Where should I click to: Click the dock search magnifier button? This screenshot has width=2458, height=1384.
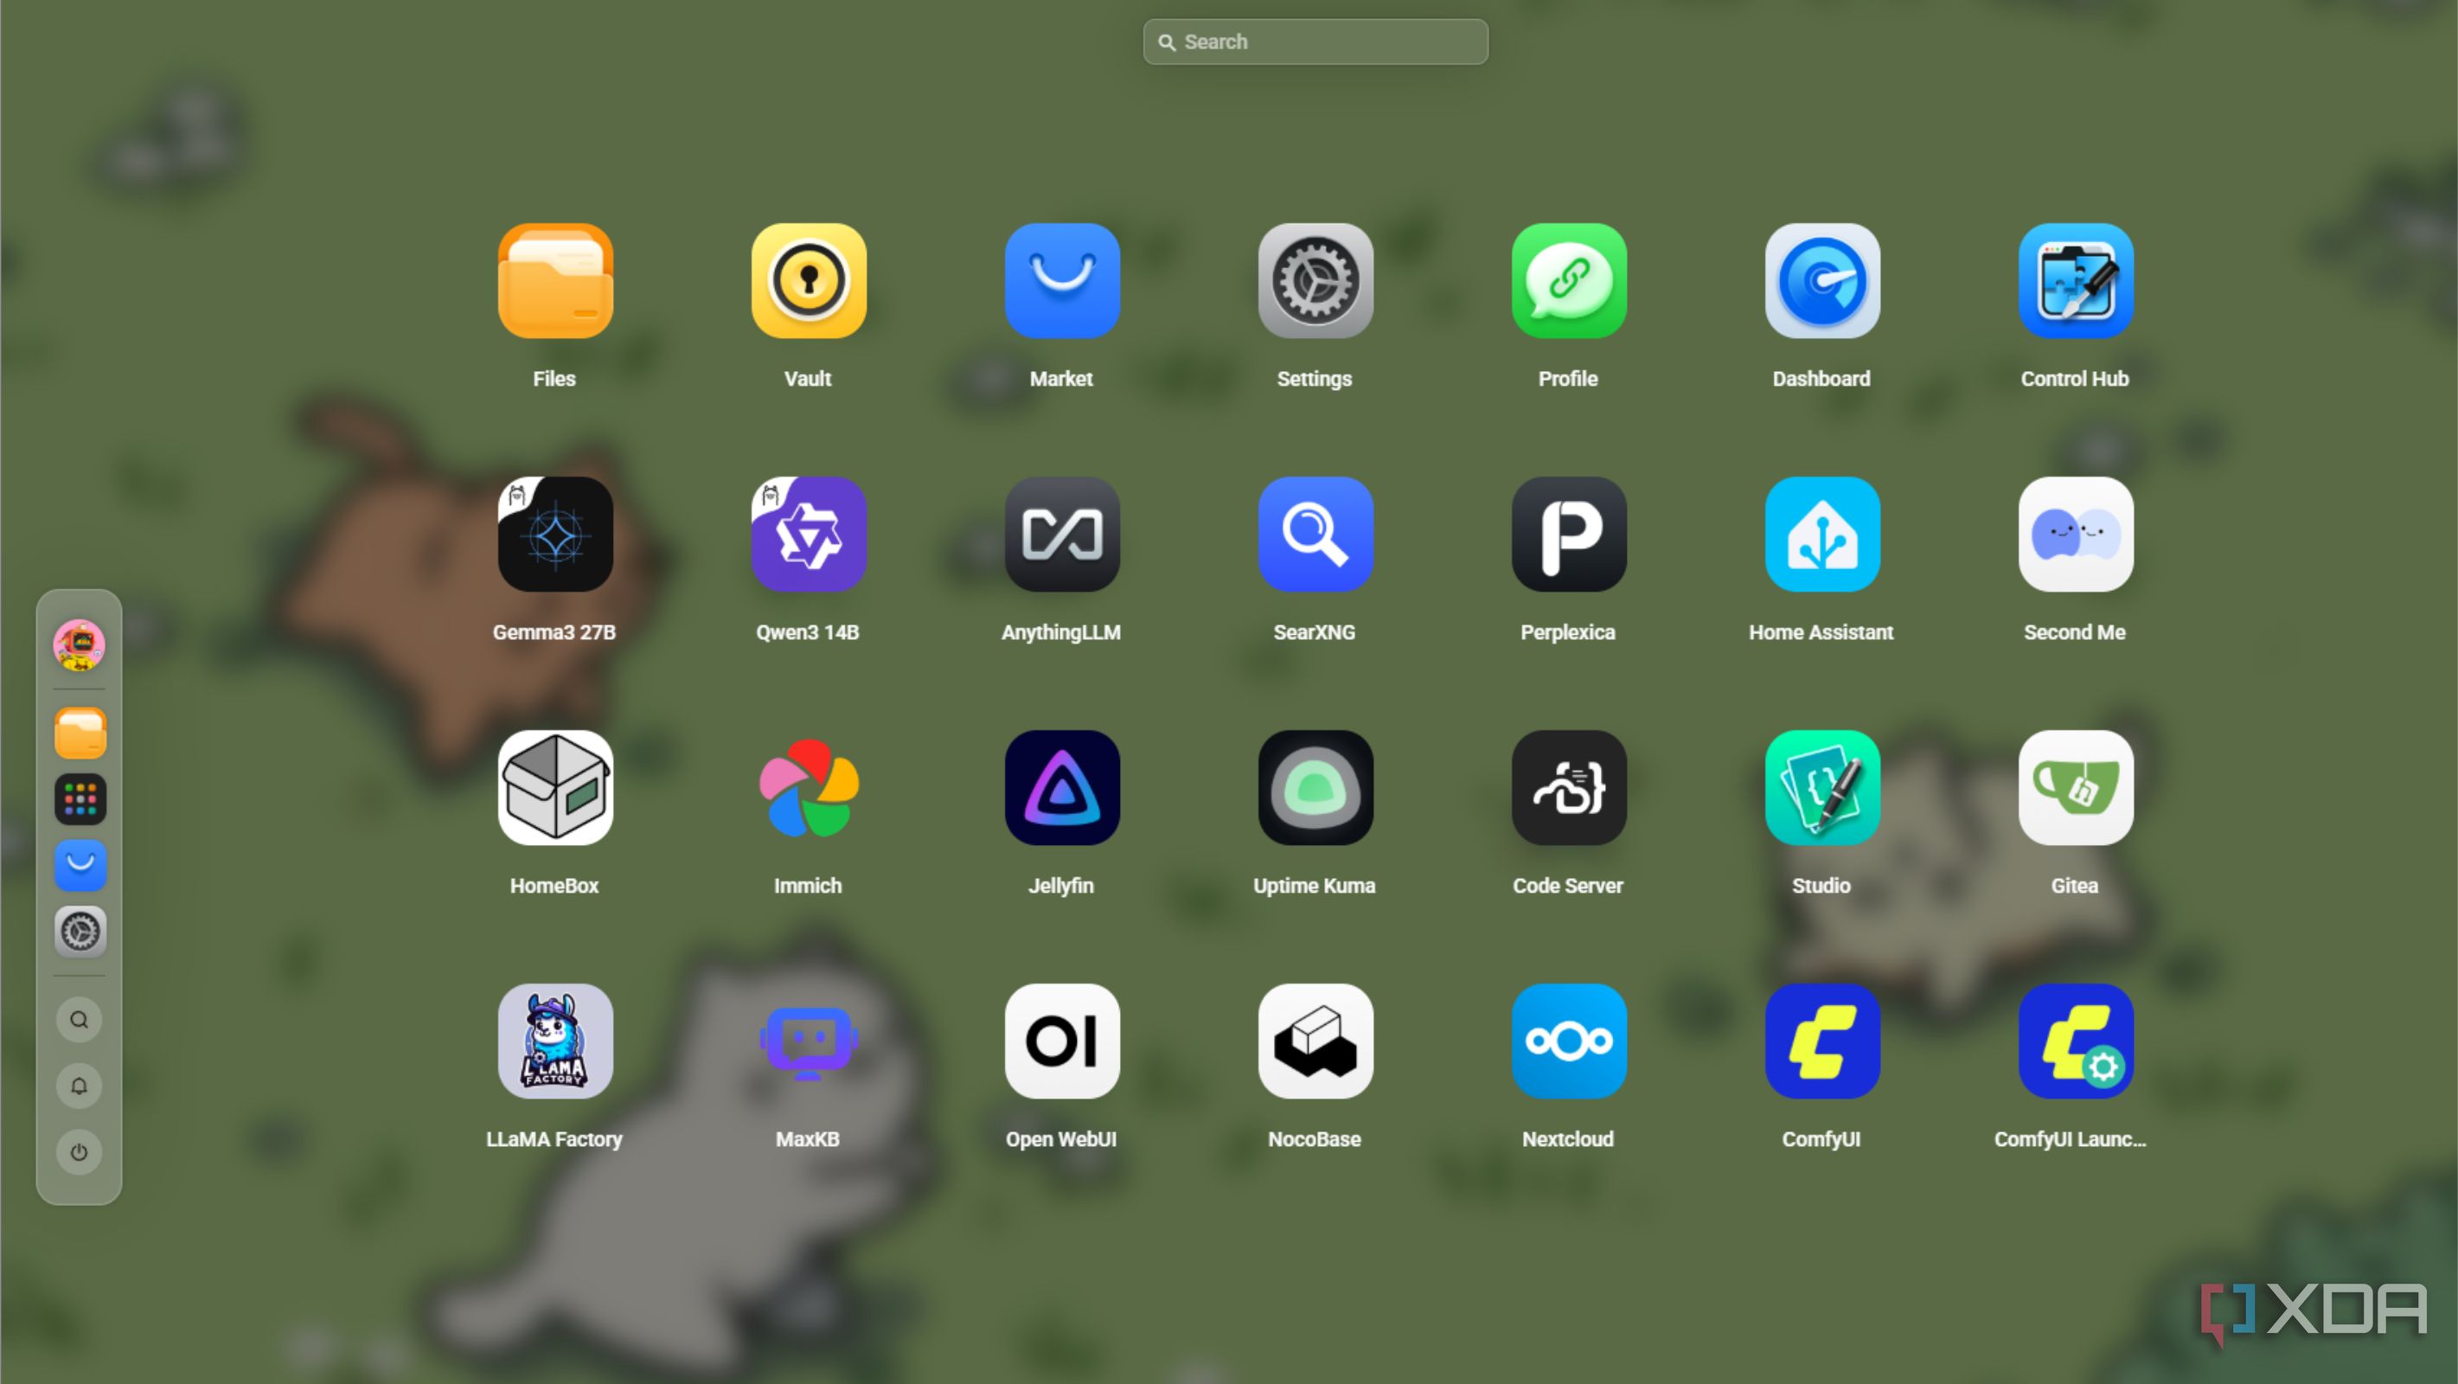pyautogui.click(x=80, y=1019)
